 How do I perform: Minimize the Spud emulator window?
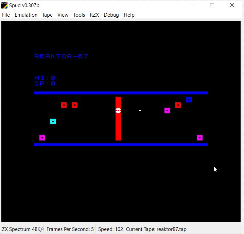point(192,5)
